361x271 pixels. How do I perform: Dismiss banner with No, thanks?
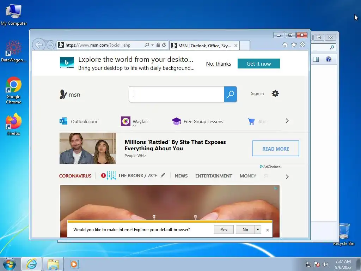pyautogui.click(x=219, y=64)
